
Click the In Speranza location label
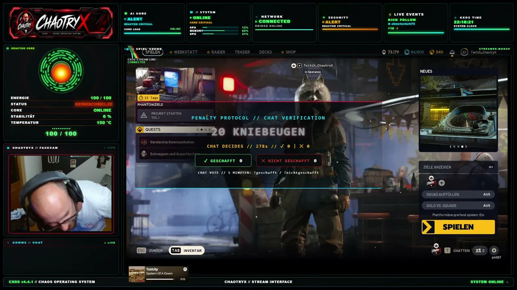coord(313,72)
